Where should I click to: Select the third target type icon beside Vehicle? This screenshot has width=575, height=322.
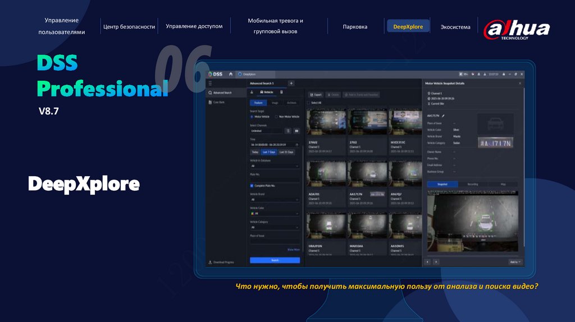[281, 93]
